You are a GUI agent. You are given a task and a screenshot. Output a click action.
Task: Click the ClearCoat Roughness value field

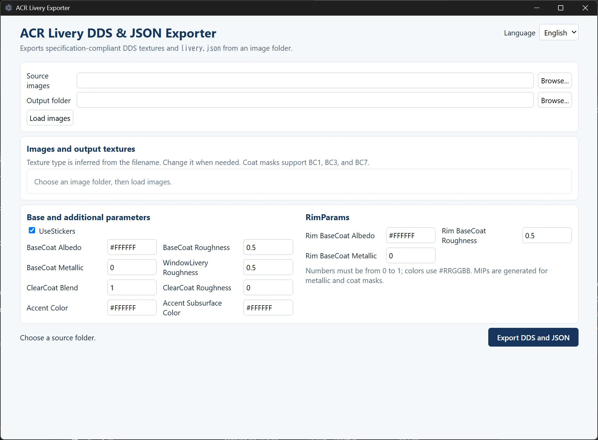(x=268, y=288)
